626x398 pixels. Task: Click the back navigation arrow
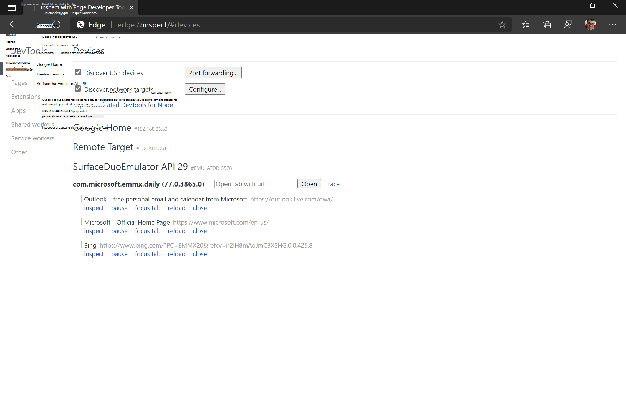point(13,24)
